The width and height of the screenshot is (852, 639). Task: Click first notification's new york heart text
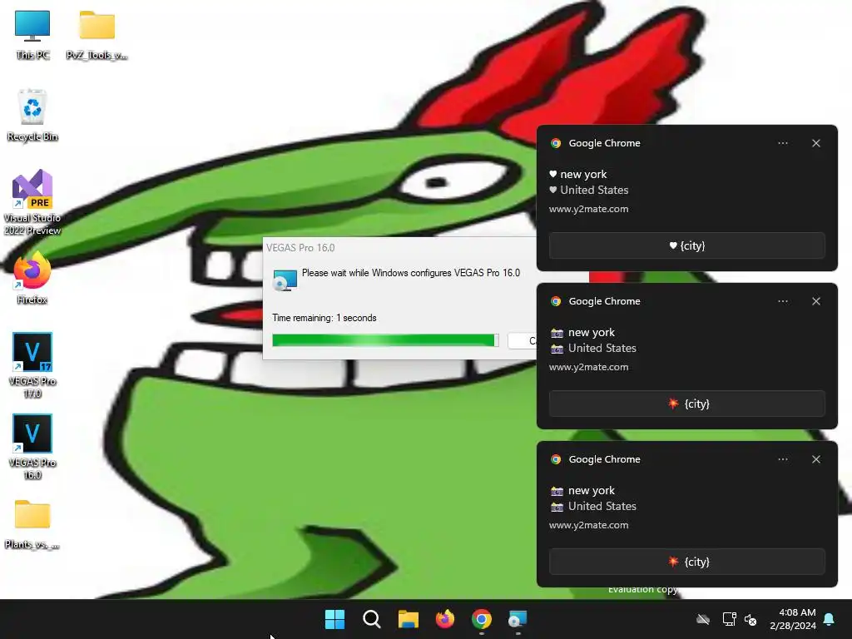pyautogui.click(x=578, y=175)
